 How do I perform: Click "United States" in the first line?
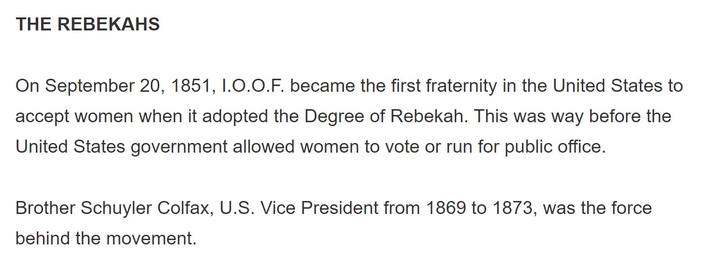tap(607, 86)
